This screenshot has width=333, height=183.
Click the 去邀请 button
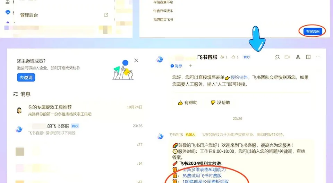(x=26, y=78)
